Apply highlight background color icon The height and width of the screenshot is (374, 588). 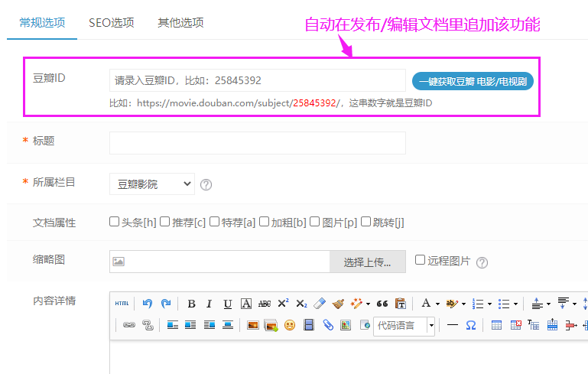point(451,304)
